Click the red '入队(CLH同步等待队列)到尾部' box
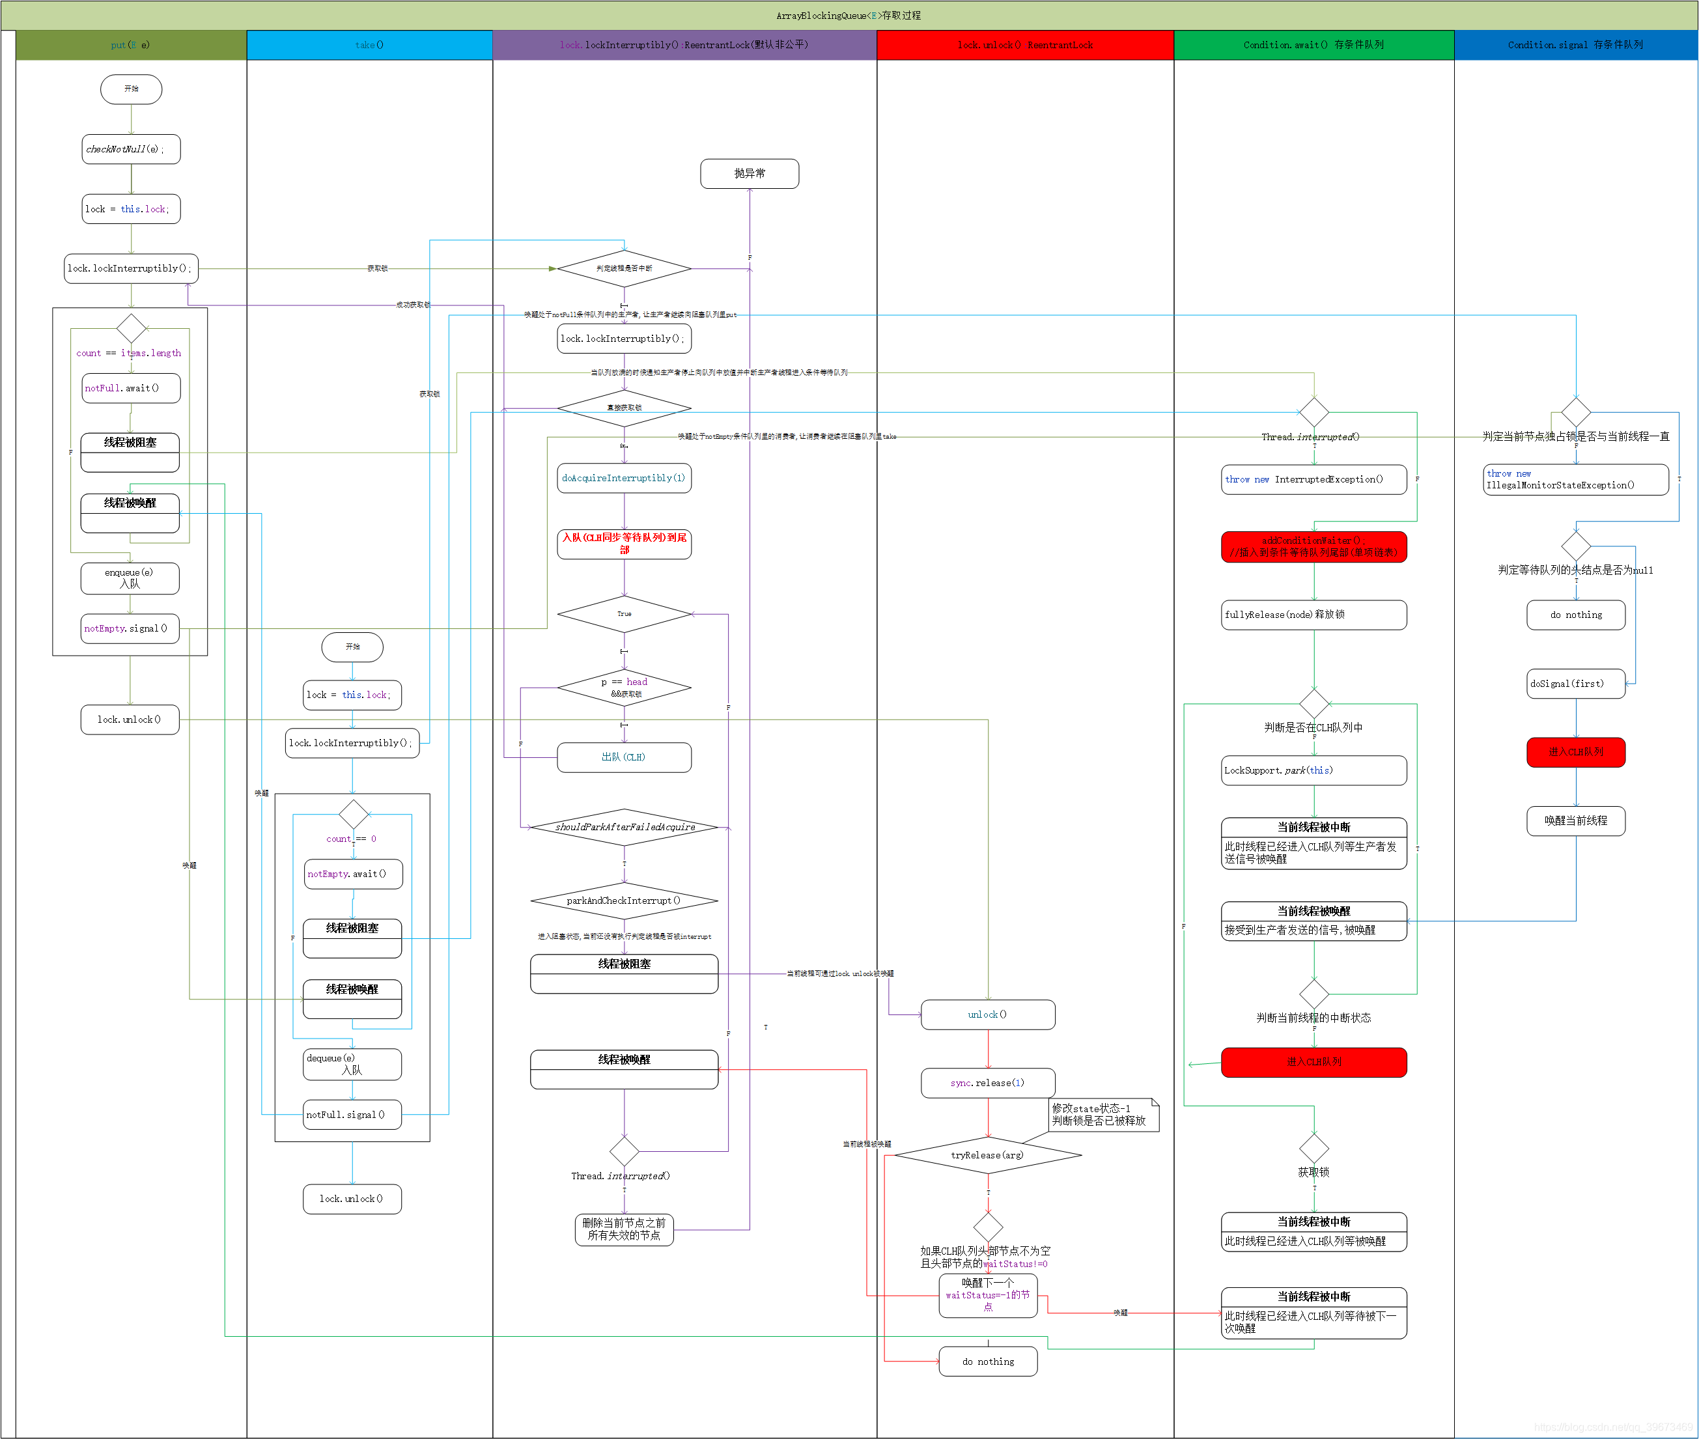This screenshot has height=1439, width=1699. (x=624, y=543)
